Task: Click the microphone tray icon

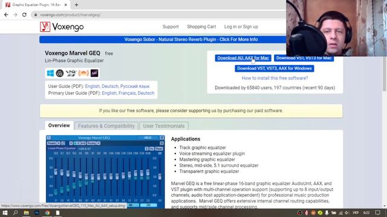Action: coord(327,213)
